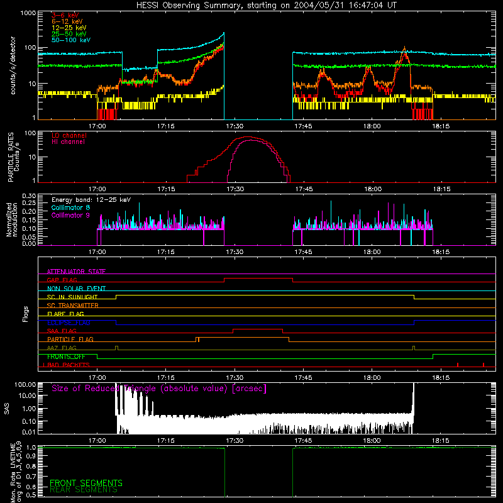Click 18:00 tick under the counts panel

372,126
